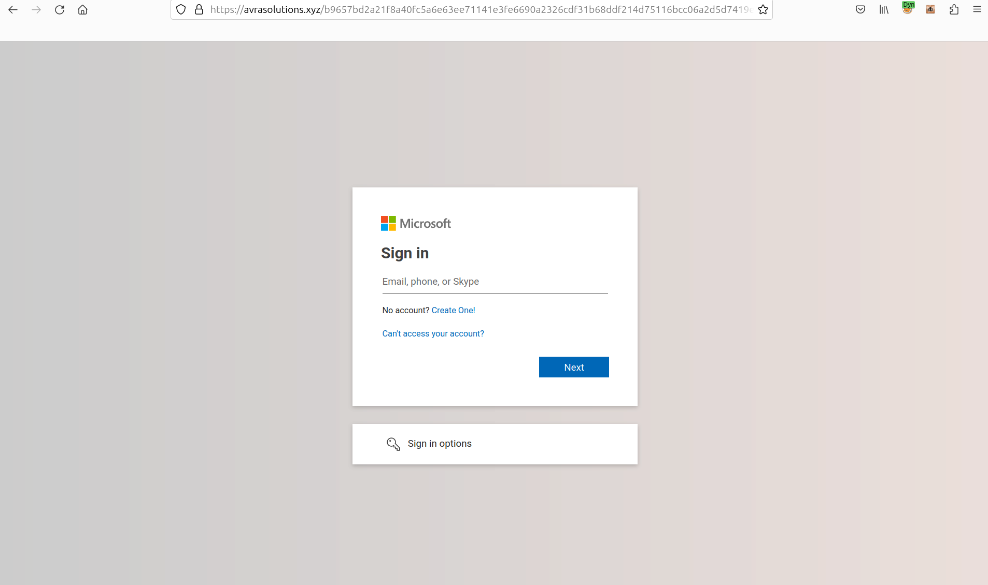
Task: Open the extensions puzzle menu
Action: (x=954, y=10)
